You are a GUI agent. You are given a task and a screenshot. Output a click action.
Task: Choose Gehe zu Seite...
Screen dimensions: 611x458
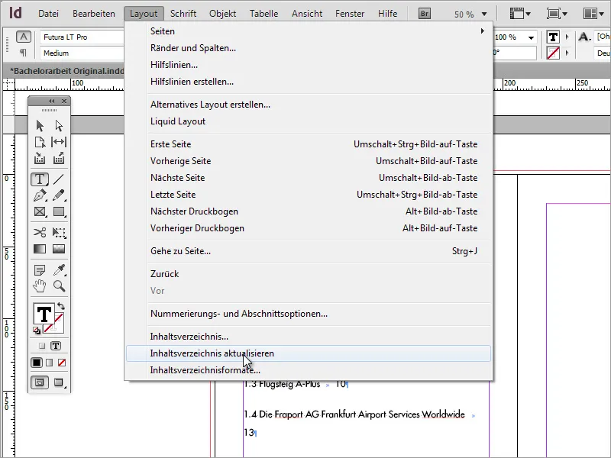[309, 251]
